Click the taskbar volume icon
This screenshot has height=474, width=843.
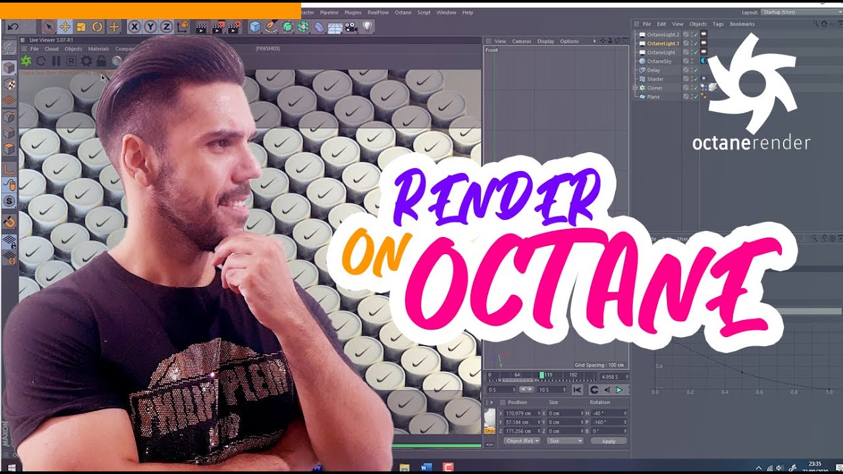778,467
